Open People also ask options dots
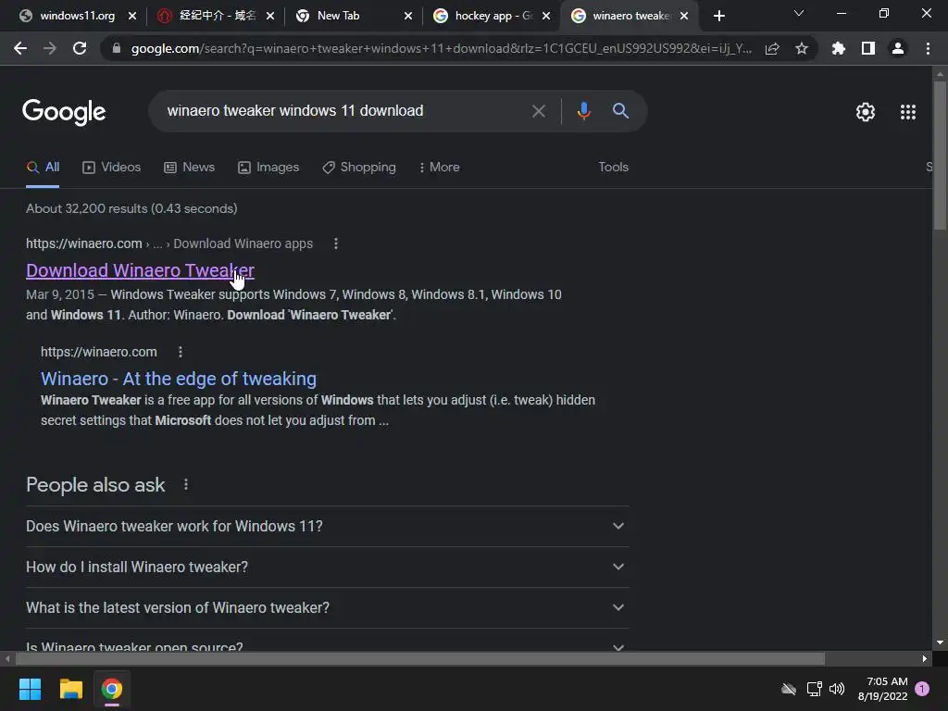Screen dimensions: 948x711 186,485
